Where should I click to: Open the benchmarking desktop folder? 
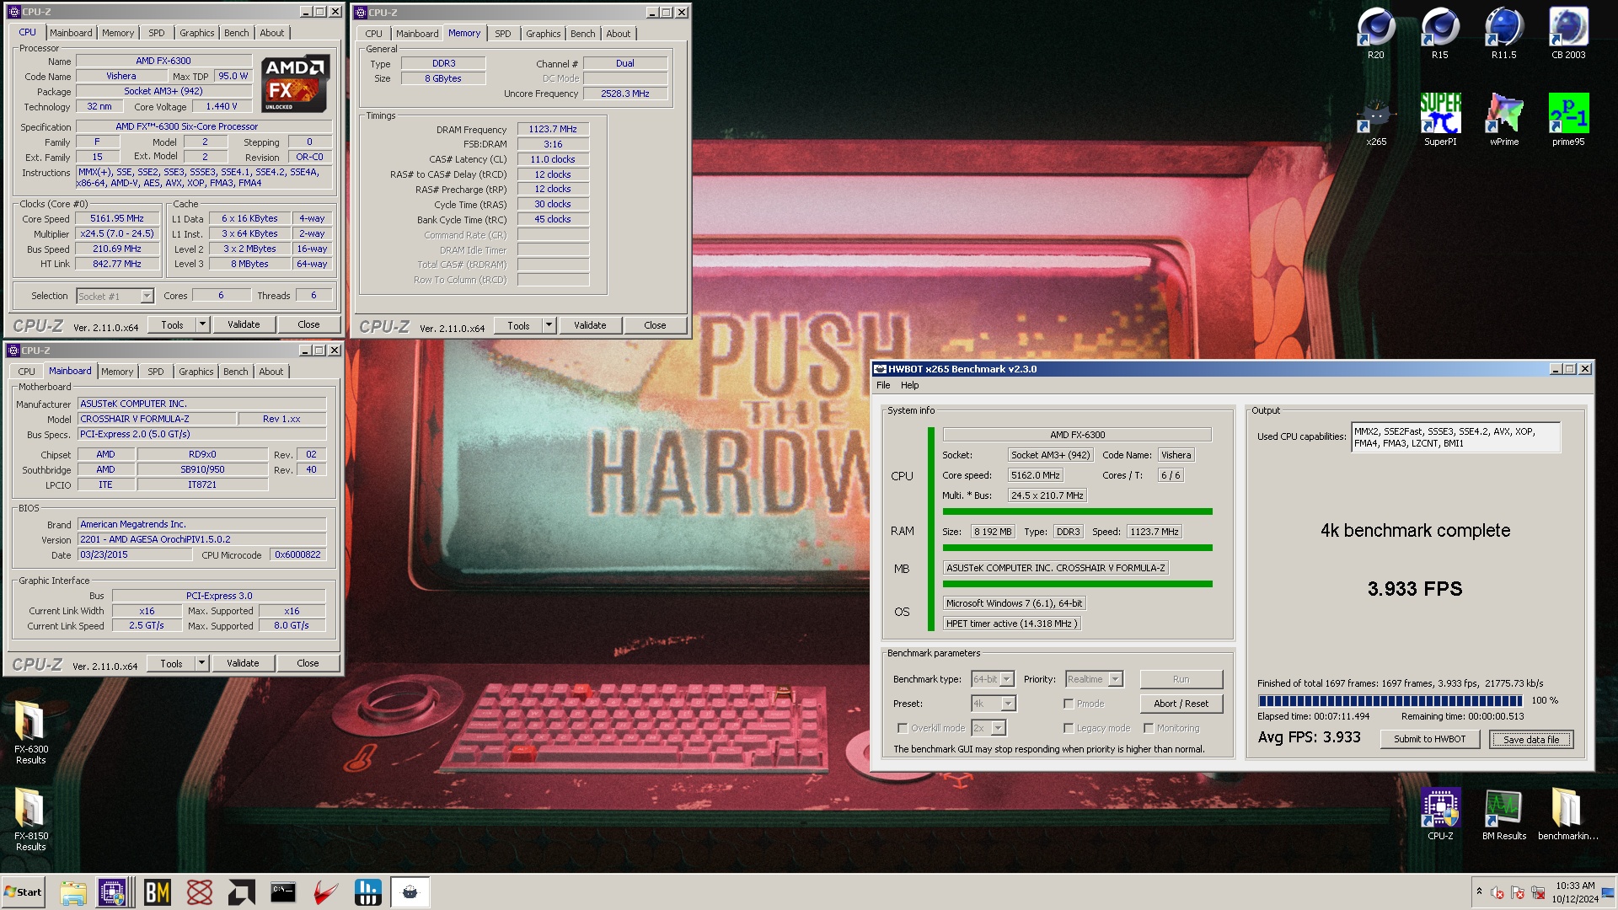(x=1567, y=815)
